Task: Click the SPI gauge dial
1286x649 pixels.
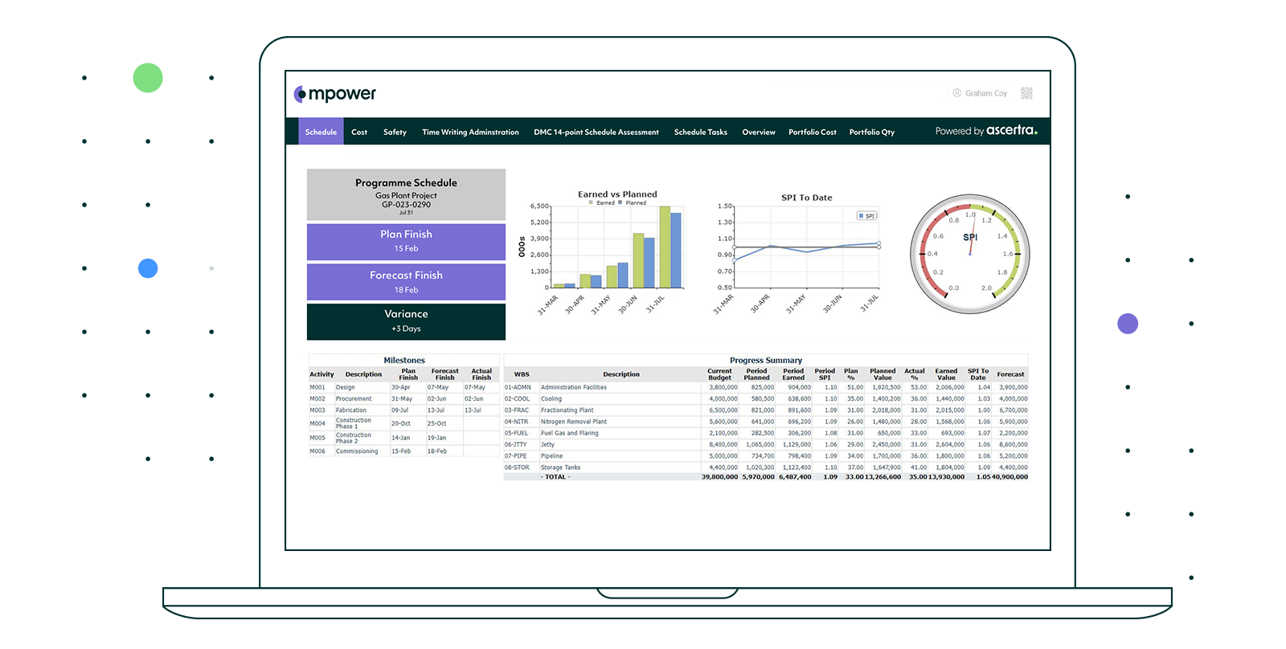Action: click(x=970, y=254)
